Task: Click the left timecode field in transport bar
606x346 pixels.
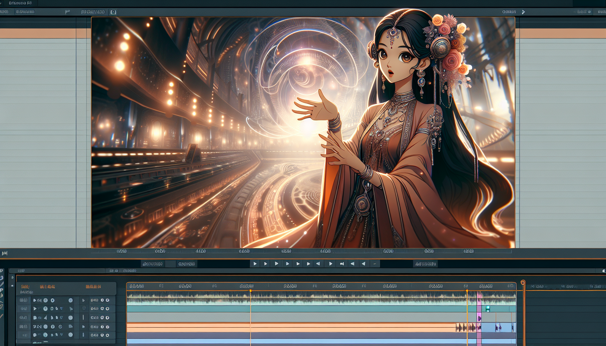Action: (x=153, y=264)
